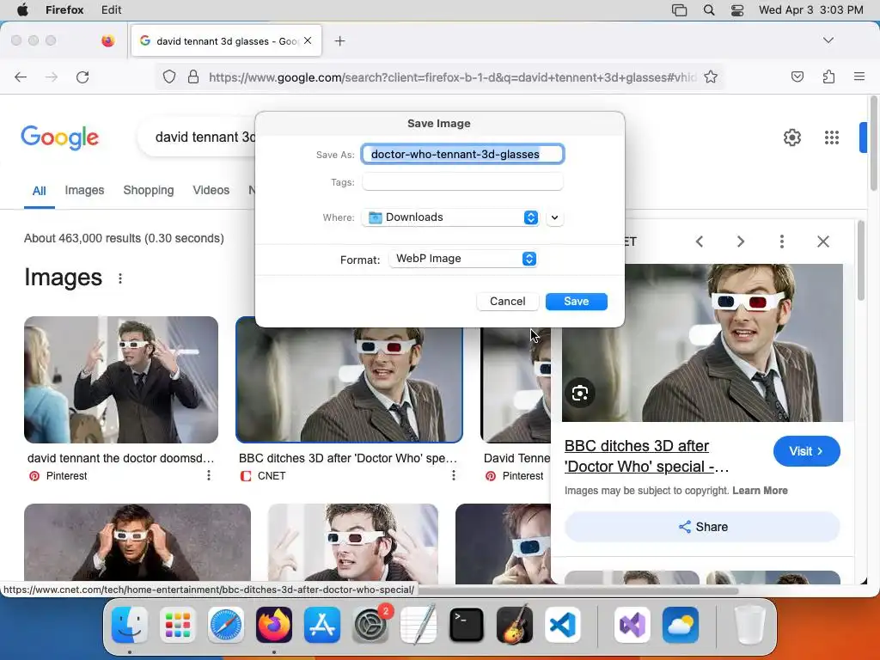880x660 pixels.
Task: Open the Extensions puzzle icon
Action: coord(828,76)
